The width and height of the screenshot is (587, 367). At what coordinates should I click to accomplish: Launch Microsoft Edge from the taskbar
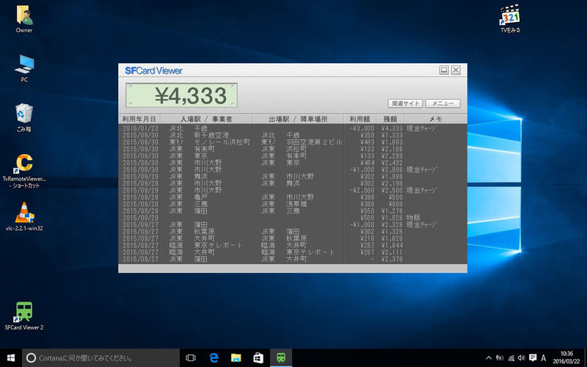click(215, 357)
